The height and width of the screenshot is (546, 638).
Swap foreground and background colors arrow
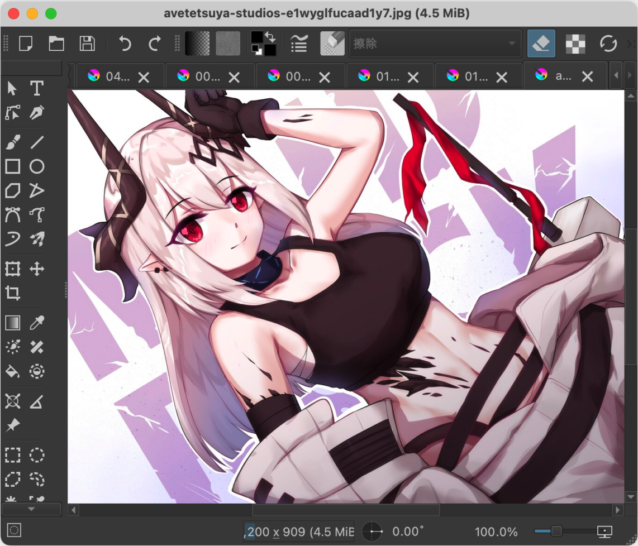pos(270,37)
